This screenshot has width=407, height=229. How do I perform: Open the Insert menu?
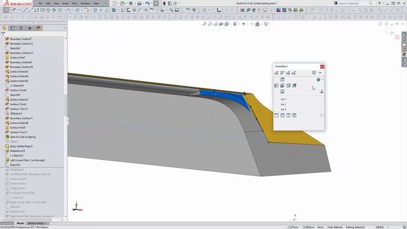point(66,3)
